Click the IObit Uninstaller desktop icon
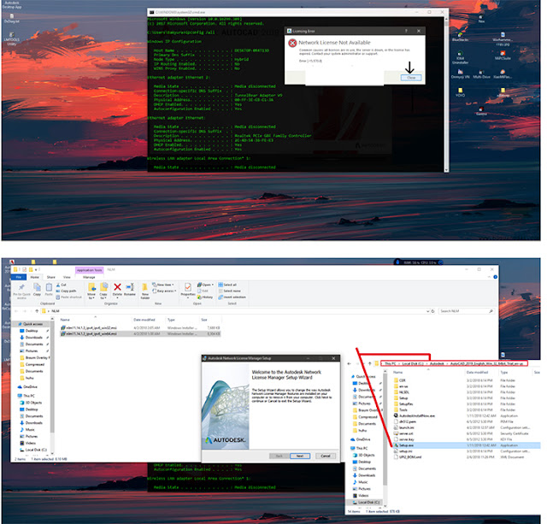This screenshot has height=524, width=547. click(x=460, y=57)
